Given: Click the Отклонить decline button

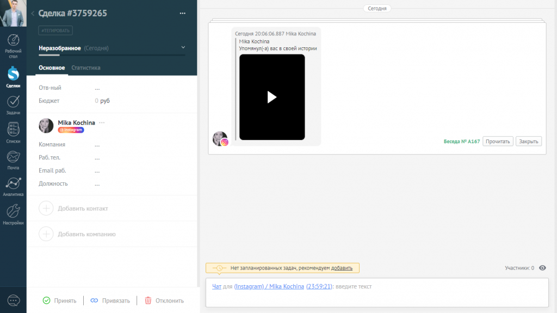Looking at the screenshot, I should [x=164, y=300].
